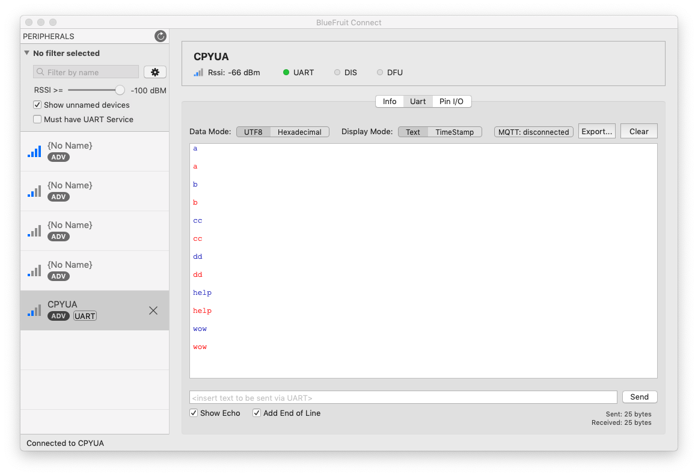Image resolution: width=698 pixels, height=476 pixels.
Task: Click the ADV badge on CPYUA
Action: tap(58, 316)
